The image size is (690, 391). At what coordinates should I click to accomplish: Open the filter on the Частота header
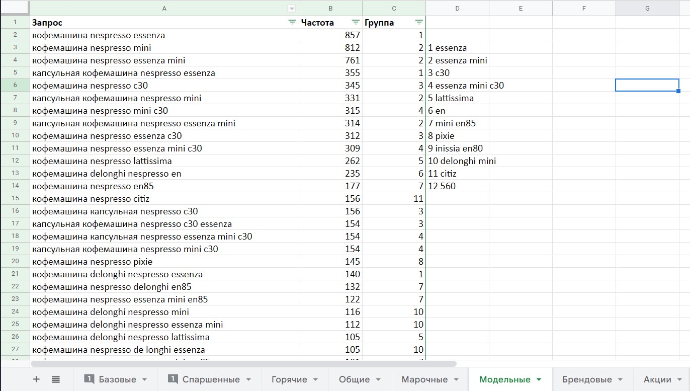[356, 22]
